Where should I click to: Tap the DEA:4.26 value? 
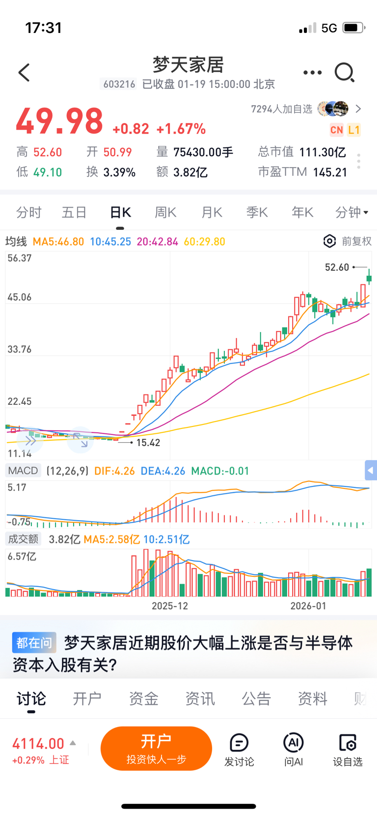pyautogui.click(x=163, y=471)
